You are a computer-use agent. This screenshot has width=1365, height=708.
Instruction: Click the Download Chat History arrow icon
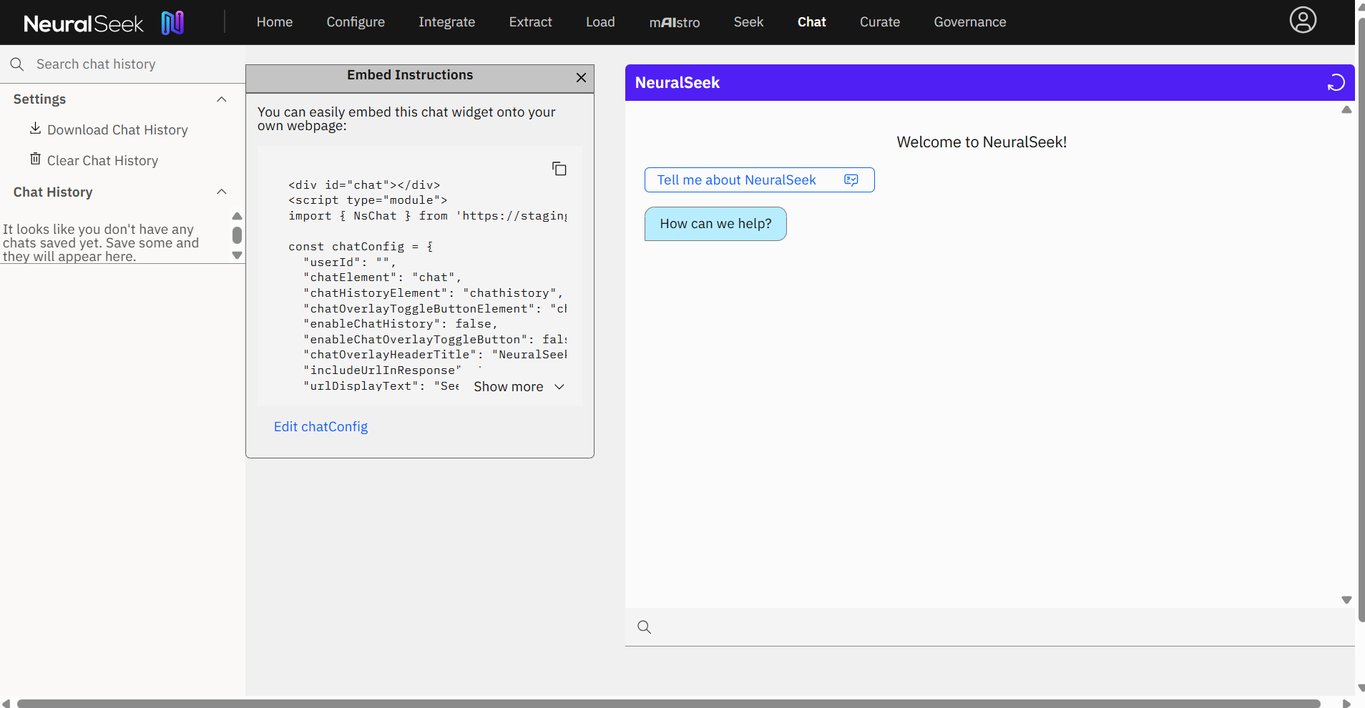(35, 128)
